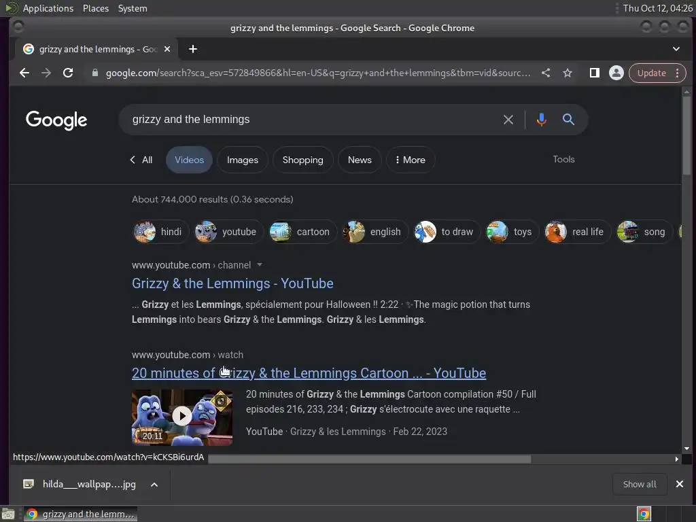
Task: Click the clock showing Thu Oct 12
Action: 657,8
